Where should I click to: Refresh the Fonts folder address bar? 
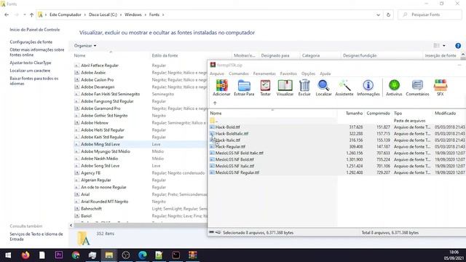pyautogui.click(x=388, y=15)
